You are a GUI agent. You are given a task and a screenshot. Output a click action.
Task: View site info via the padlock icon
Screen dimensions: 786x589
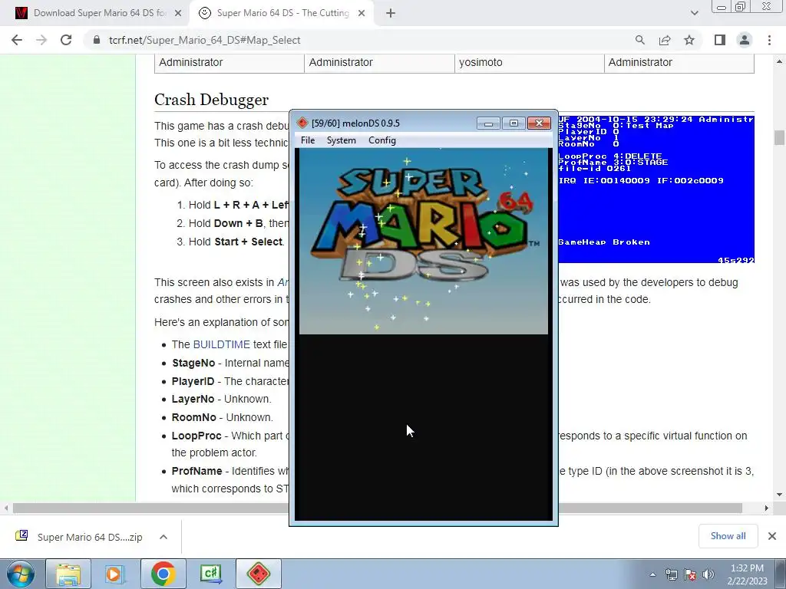(96, 40)
